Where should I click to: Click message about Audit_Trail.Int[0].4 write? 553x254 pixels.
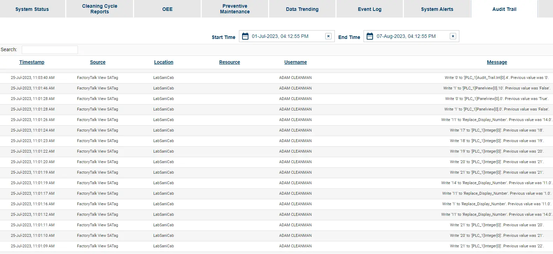[497, 78]
